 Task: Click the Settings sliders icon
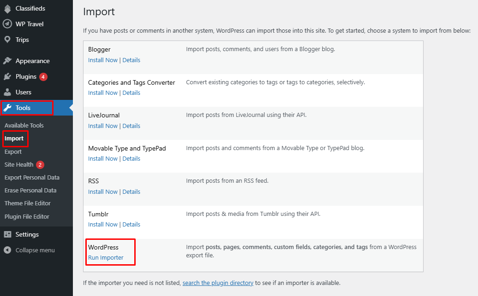point(7,234)
